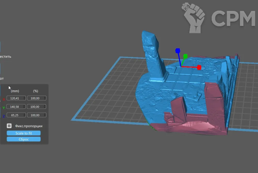Click the Y percent scale field
This screenshot has width=258, height=173.
(35, 106)
